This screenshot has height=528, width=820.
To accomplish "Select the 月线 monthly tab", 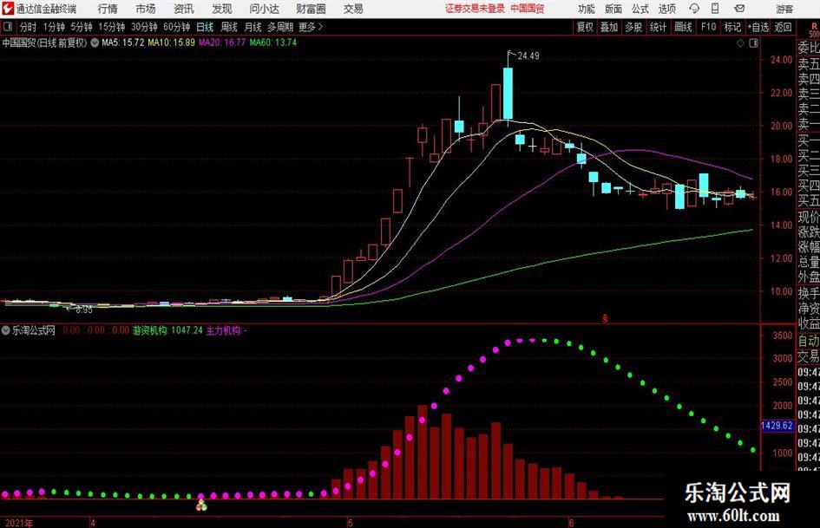I will [x=253, y=27].
